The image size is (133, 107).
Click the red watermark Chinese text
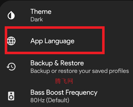tap(64, 81)
